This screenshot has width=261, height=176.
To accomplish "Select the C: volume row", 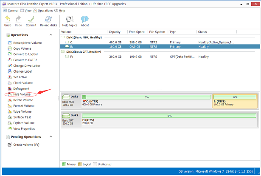I will tap(160, 43).
